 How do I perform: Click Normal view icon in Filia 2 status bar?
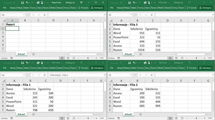pyautogui.click(x=170, y=118)
